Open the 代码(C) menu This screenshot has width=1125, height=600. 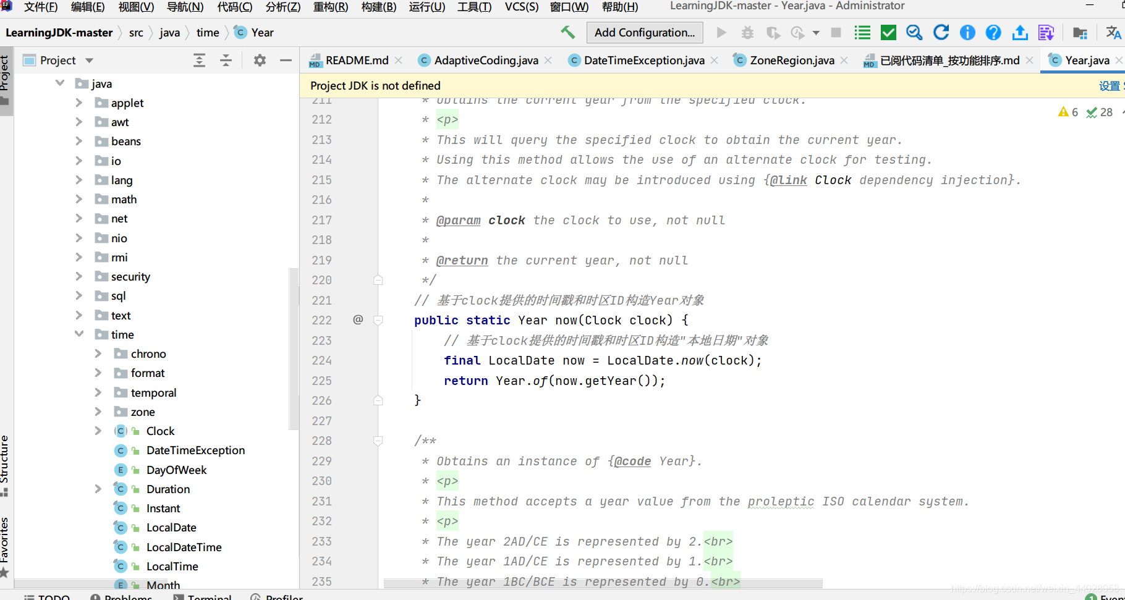(x=235, y=7)
